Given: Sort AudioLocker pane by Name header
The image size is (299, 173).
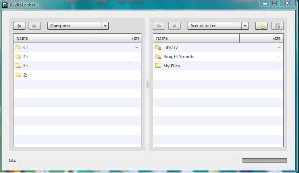Looking at the screenshot, I should (x=196, y=38).
